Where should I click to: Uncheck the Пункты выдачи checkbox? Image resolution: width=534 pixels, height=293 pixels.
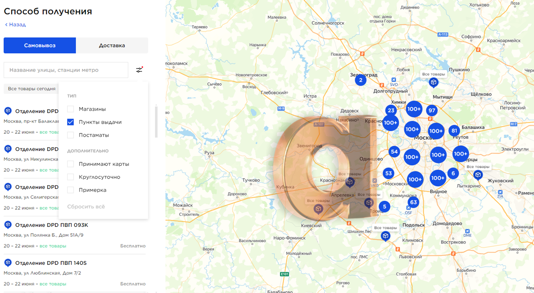click(70, 122)
